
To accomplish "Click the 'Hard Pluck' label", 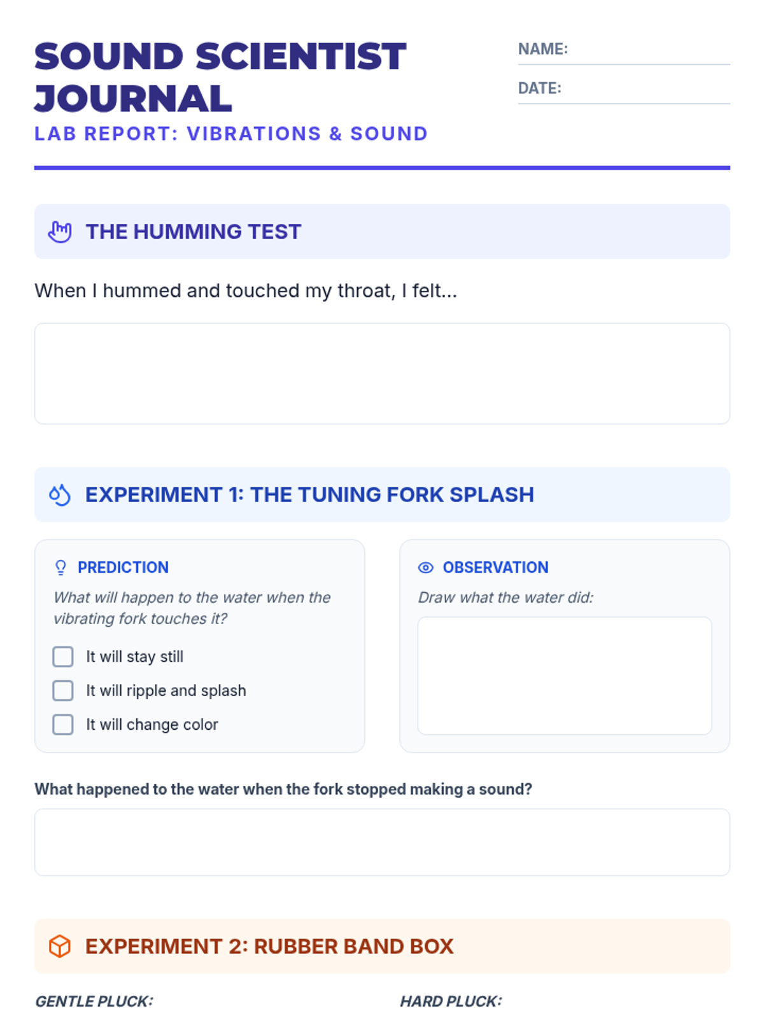I will (x=451, y=1001).
